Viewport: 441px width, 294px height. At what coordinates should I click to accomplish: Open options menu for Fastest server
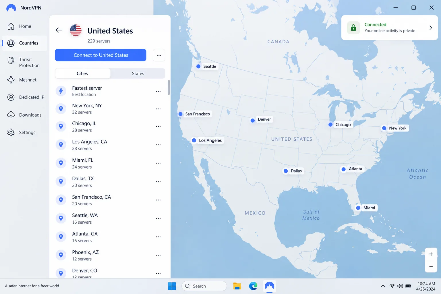(x=158, y=91)
